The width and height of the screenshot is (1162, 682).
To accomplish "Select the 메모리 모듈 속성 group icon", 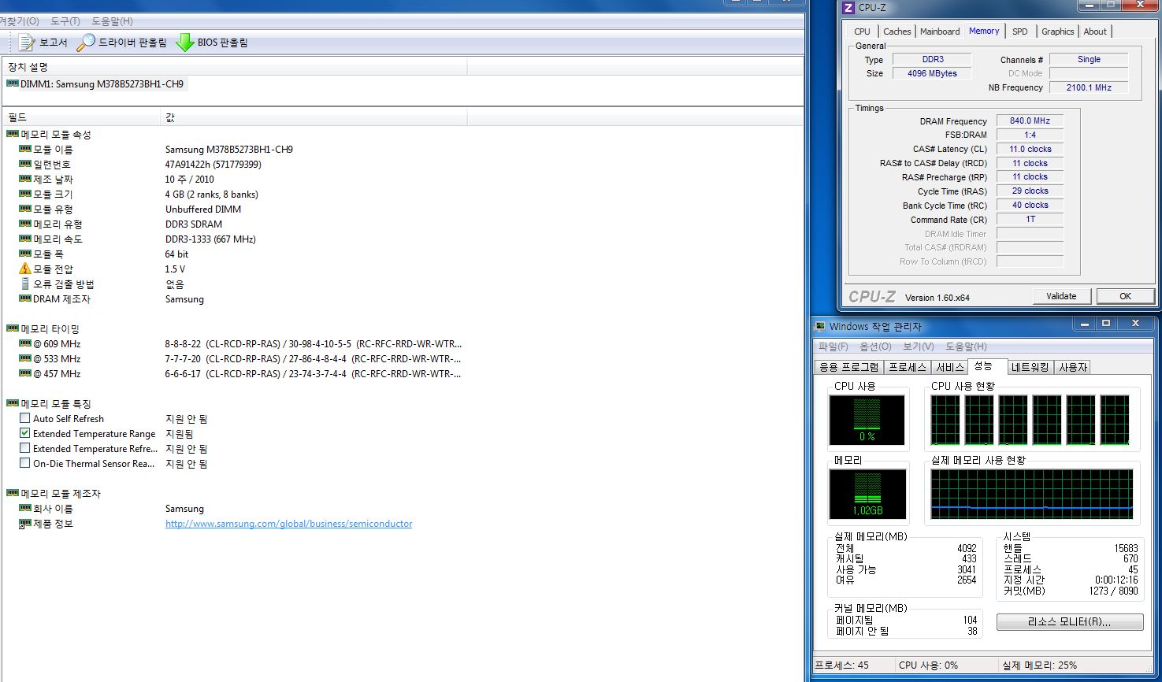I will [13, 134].
